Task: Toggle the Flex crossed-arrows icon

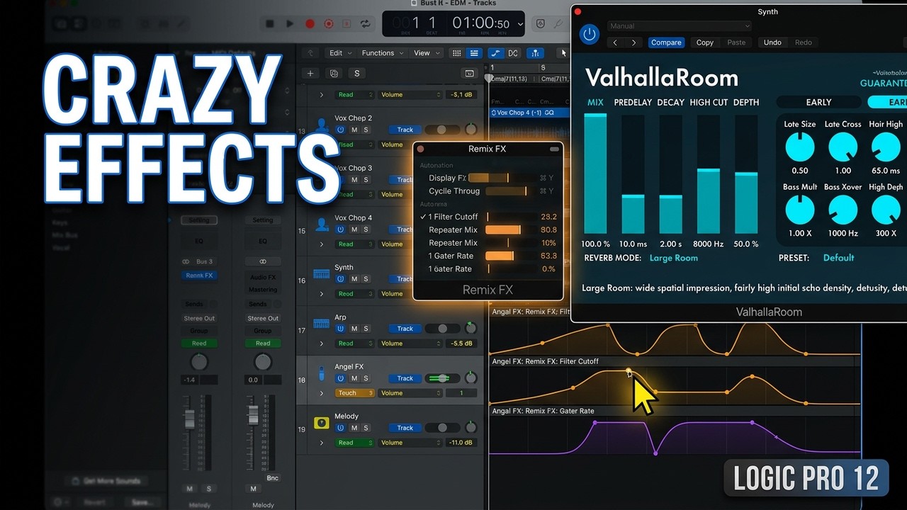Action: [513, 53]
